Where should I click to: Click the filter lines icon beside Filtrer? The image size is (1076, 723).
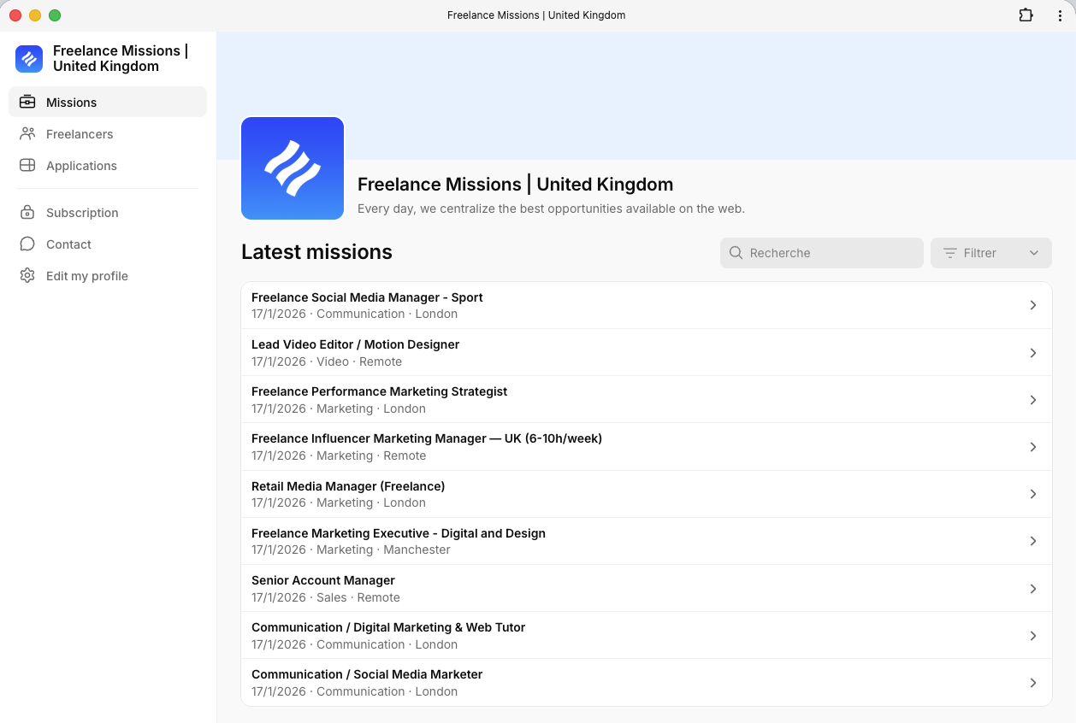click(949, 253)
